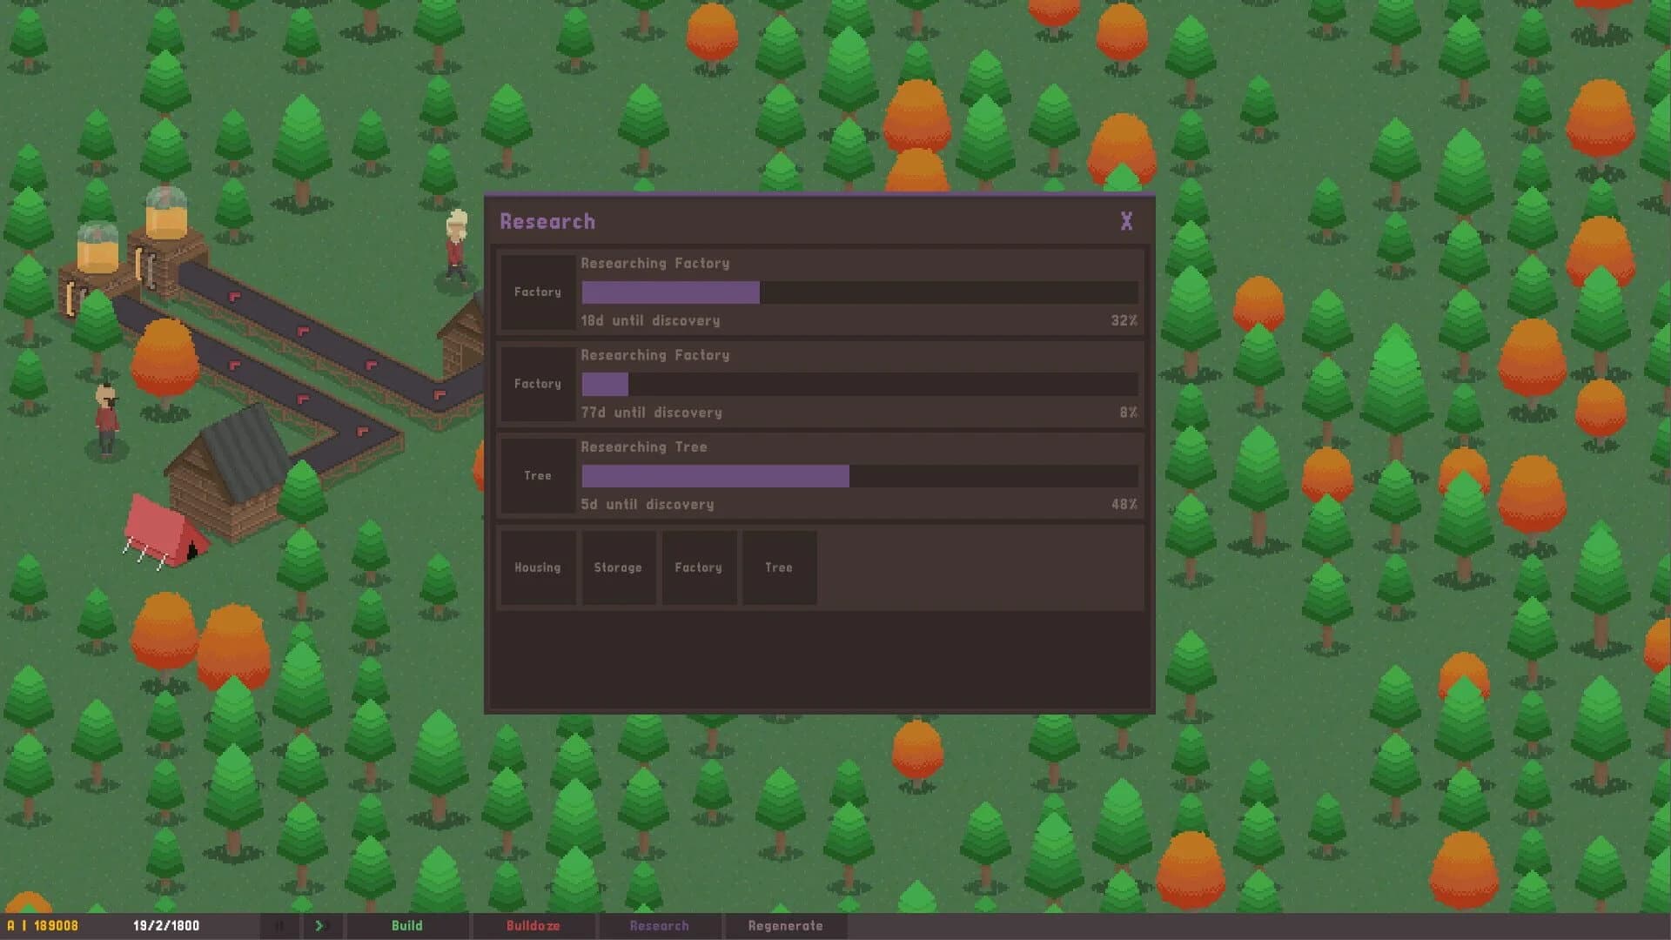Select the Housing research category

point(538,567)
